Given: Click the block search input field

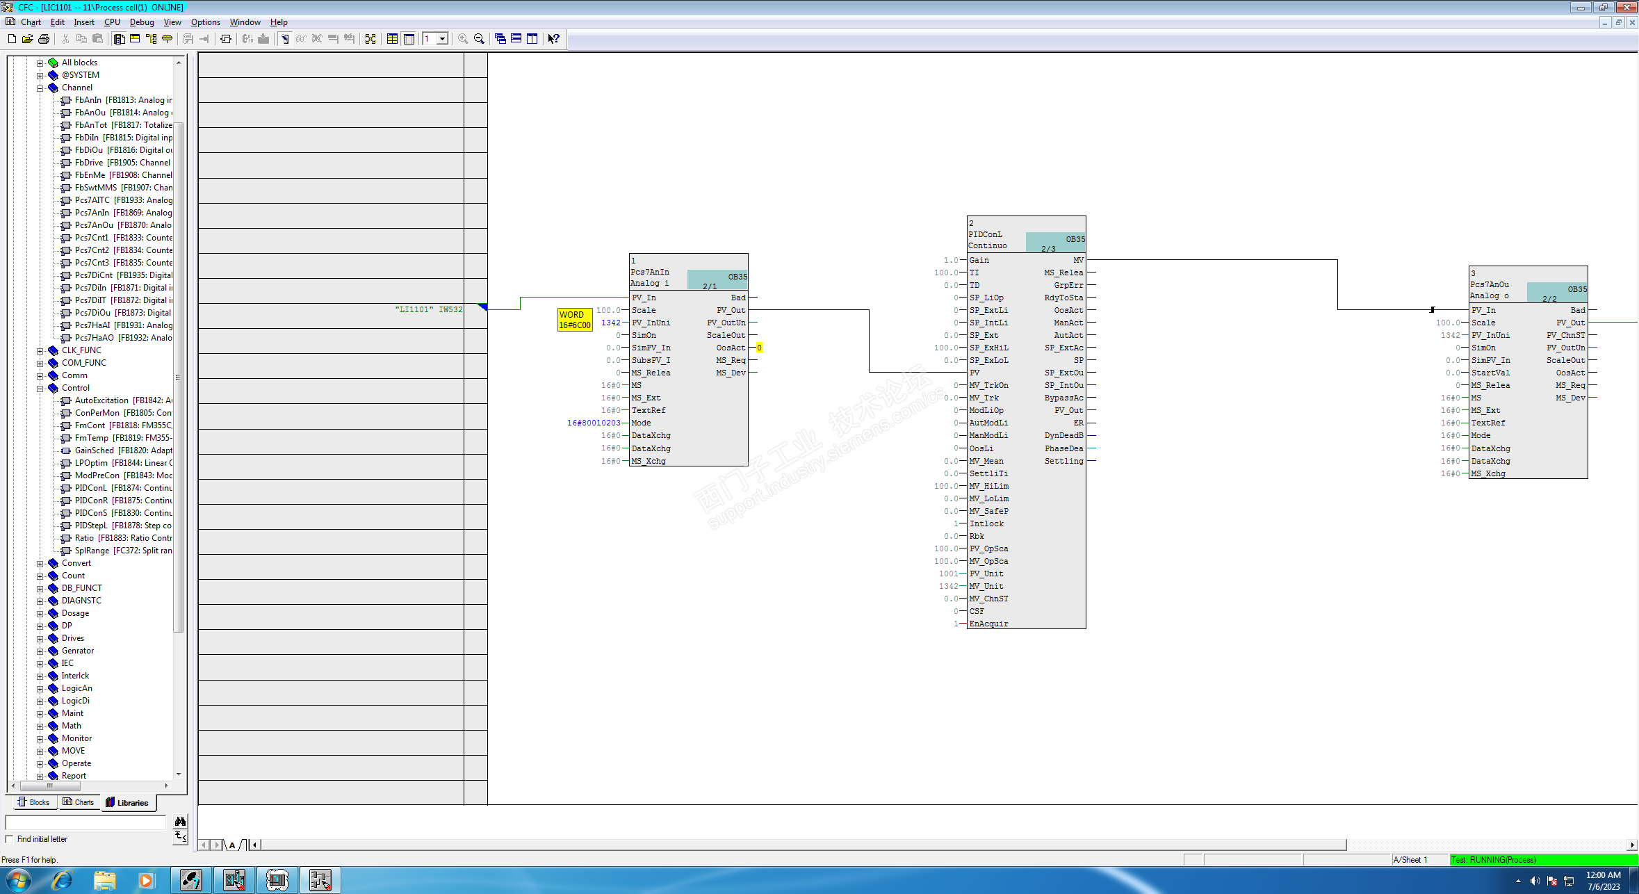Looking at the screenshot, I should pyautogui.click(x=85, y=822).
